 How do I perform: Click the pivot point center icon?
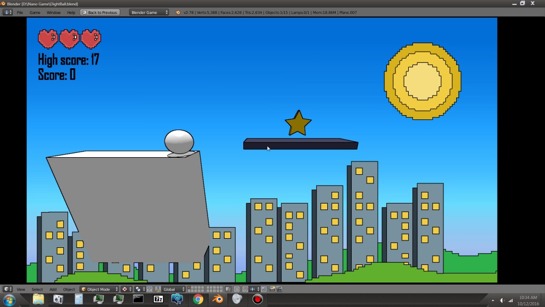pos(137,289)
